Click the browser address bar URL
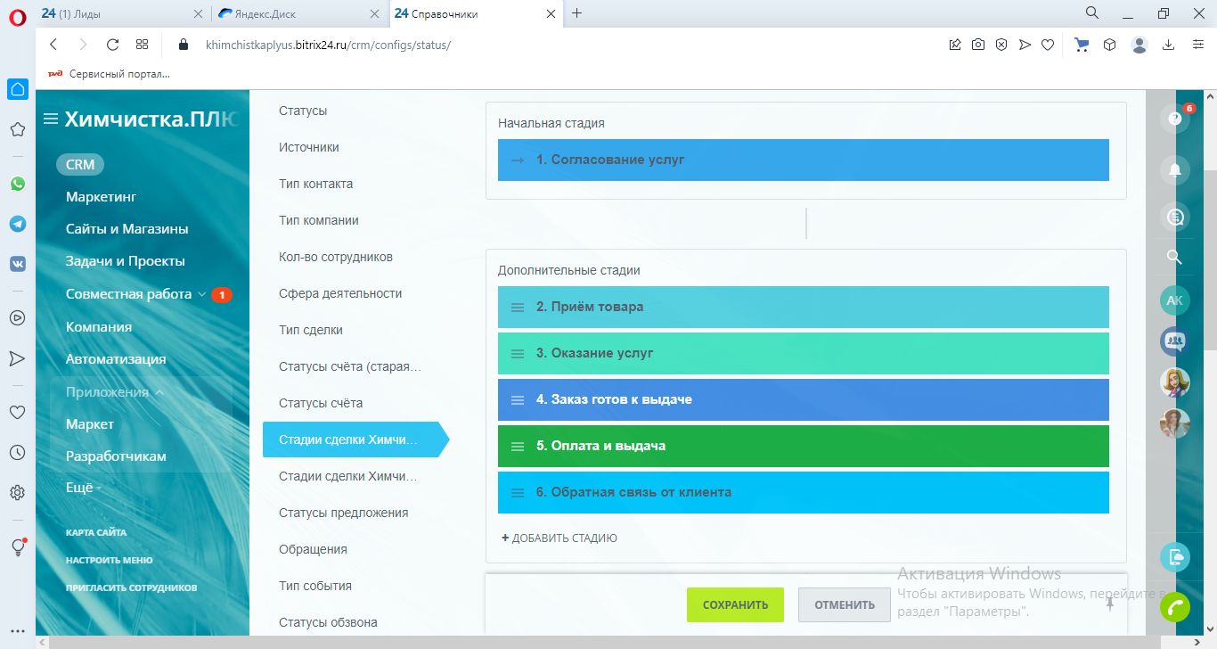This screenshot has width=1217, height=649. click(x=328, y=45)
